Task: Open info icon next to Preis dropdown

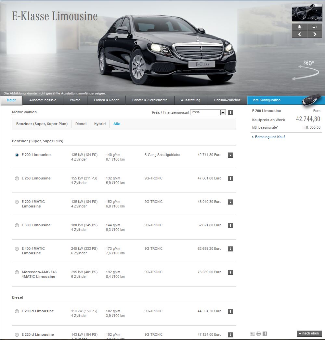Action: pyautogui.click(x=230, y=112)
